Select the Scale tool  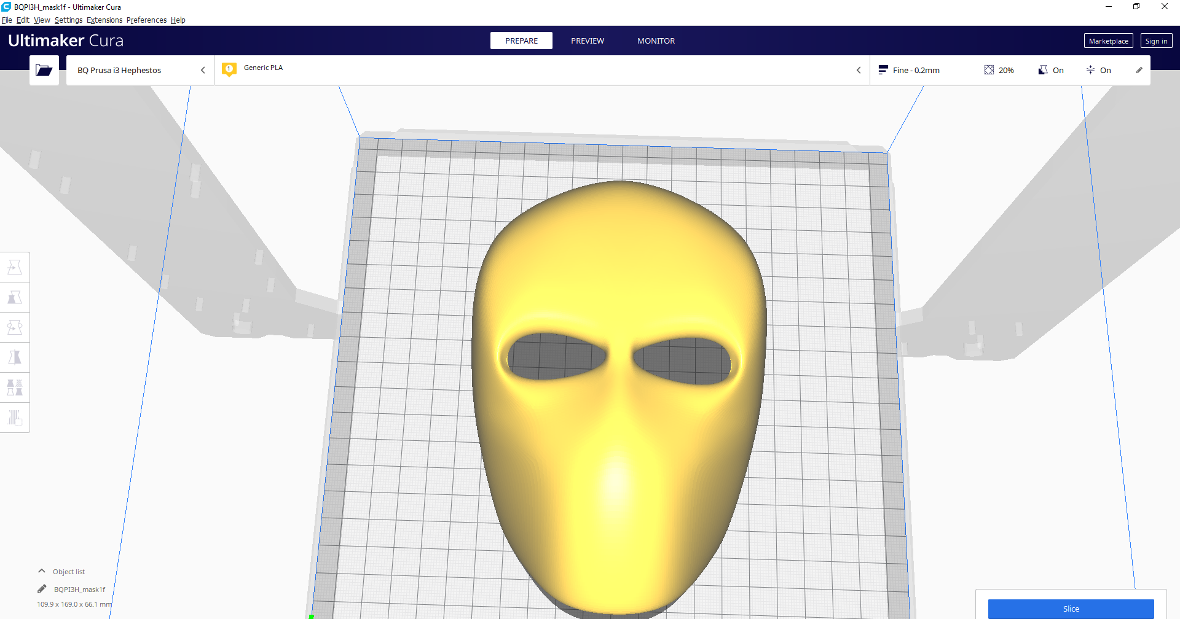point(15,297)
